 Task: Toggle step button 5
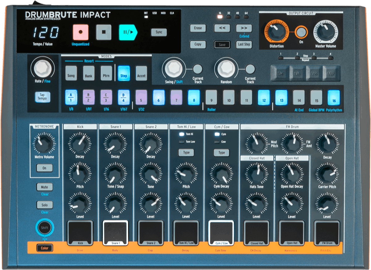click(141, 98)
